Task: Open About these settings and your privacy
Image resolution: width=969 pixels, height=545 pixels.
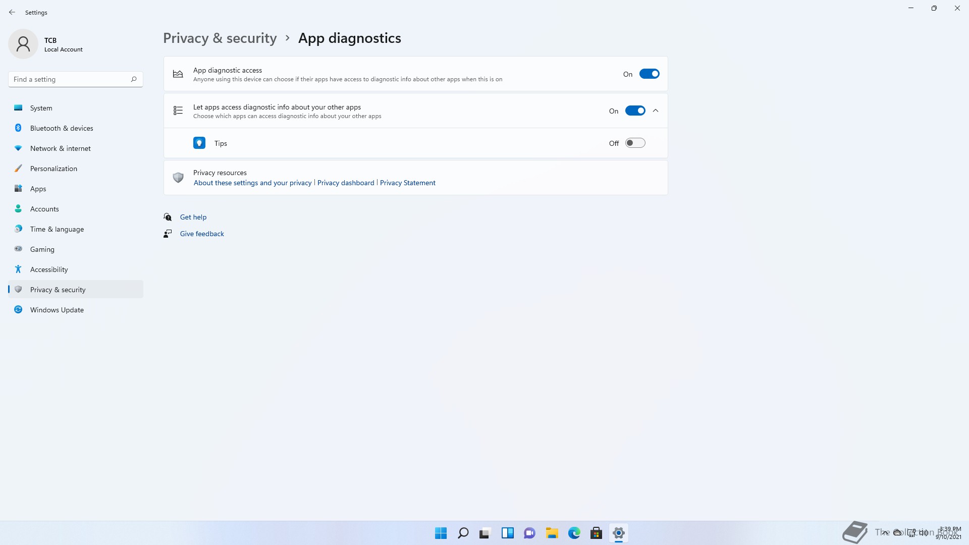Action: 252,183
